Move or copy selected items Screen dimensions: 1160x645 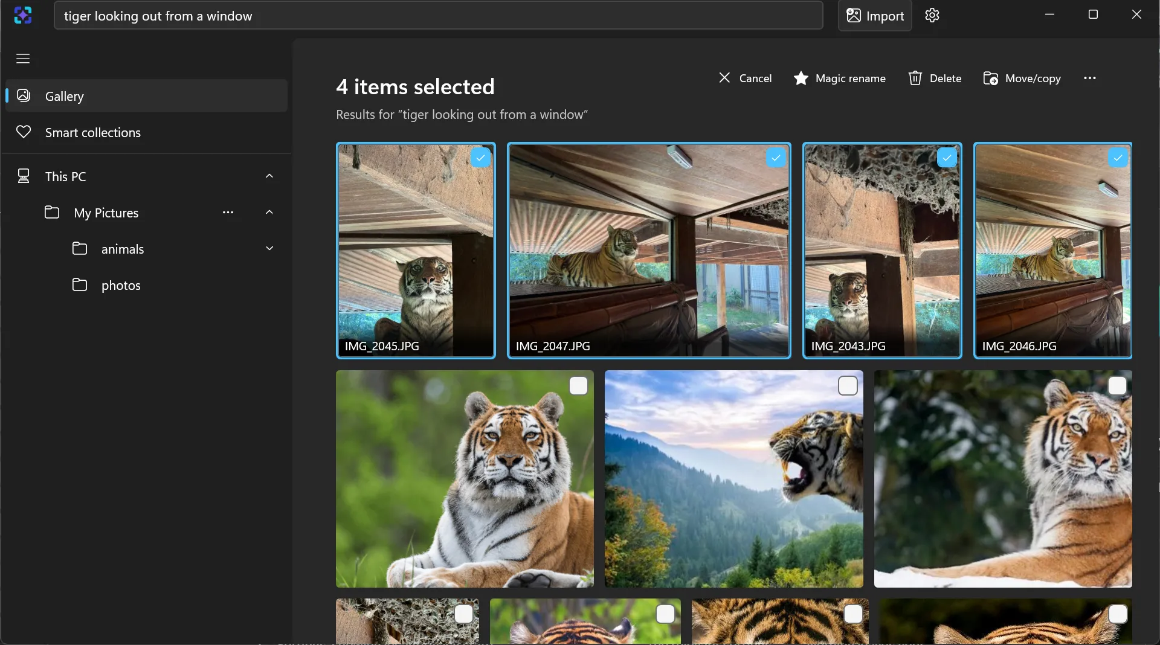(x=1022, y=78)
